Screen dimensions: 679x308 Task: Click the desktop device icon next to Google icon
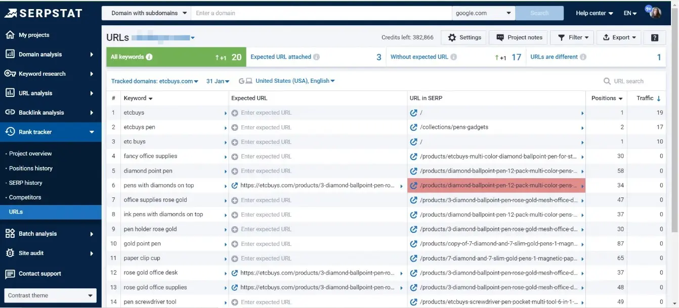tap(249, 81)
